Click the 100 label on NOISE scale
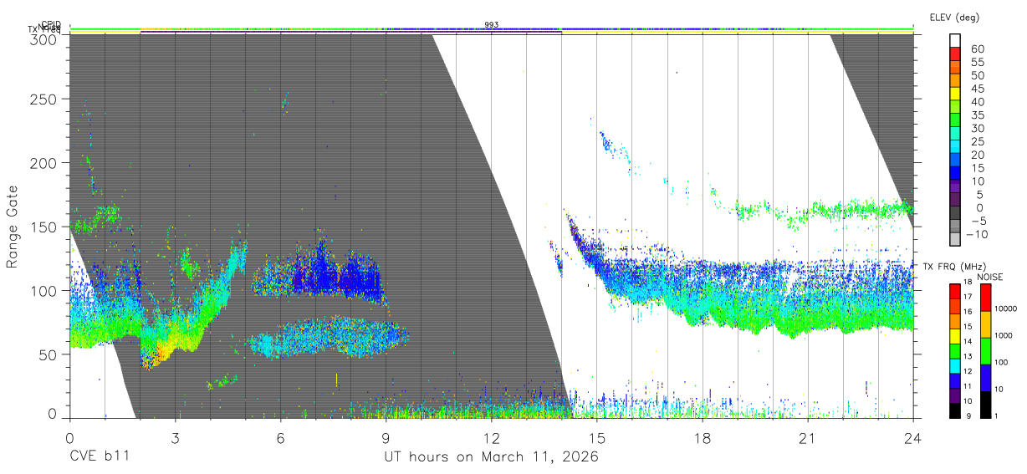The height and width of the screenshot is (474, 1027). (x=1002, y=362)
